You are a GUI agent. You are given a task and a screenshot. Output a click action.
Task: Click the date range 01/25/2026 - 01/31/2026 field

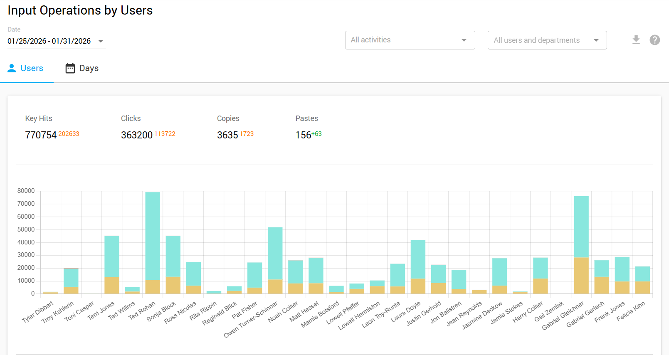49,41
